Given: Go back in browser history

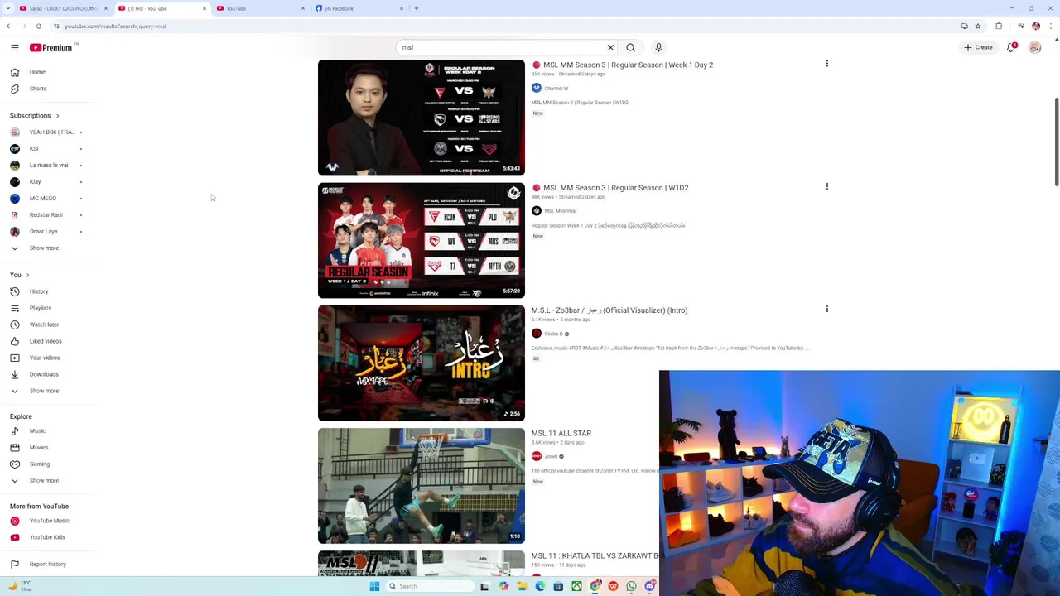Looking at the screenshot, I should click(x=9, y=26).
